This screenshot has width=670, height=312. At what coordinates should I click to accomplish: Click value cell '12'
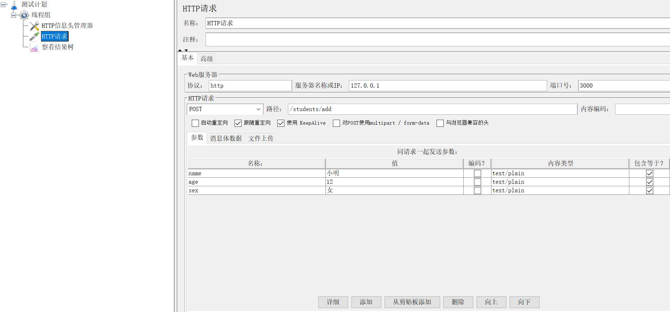(395, 182)
